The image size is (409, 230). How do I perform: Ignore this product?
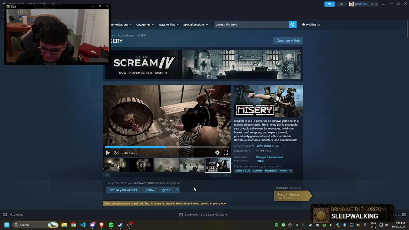pos(166,190)
